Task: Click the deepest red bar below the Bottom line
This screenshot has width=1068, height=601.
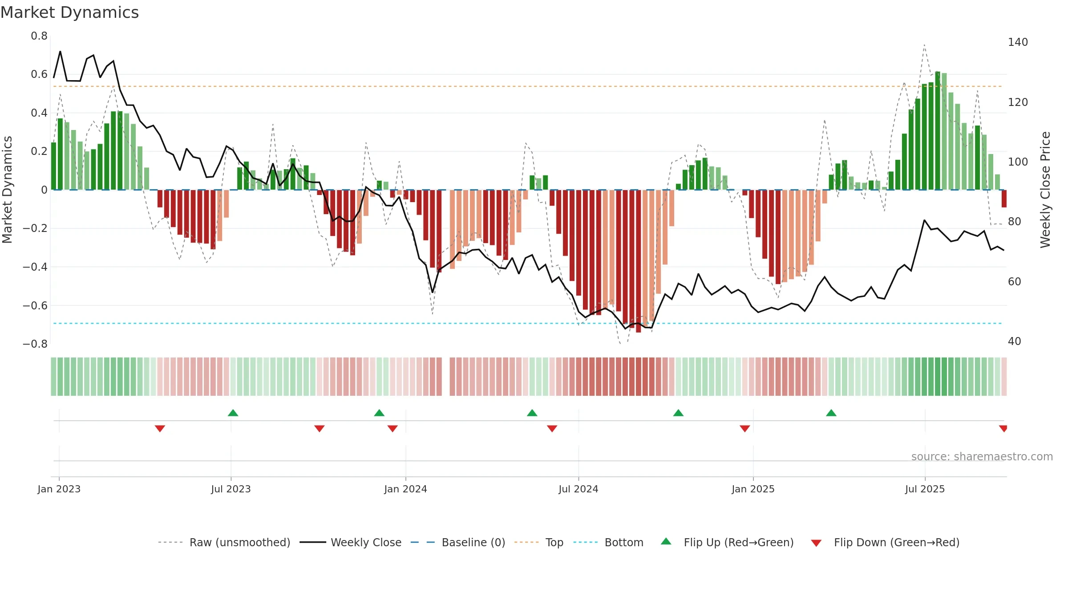Action: pos(639,261)
